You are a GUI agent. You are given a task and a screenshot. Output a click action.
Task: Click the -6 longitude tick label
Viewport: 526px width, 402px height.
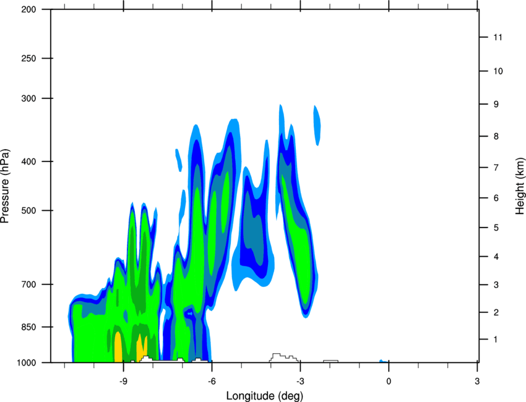(x=212, y=382)
